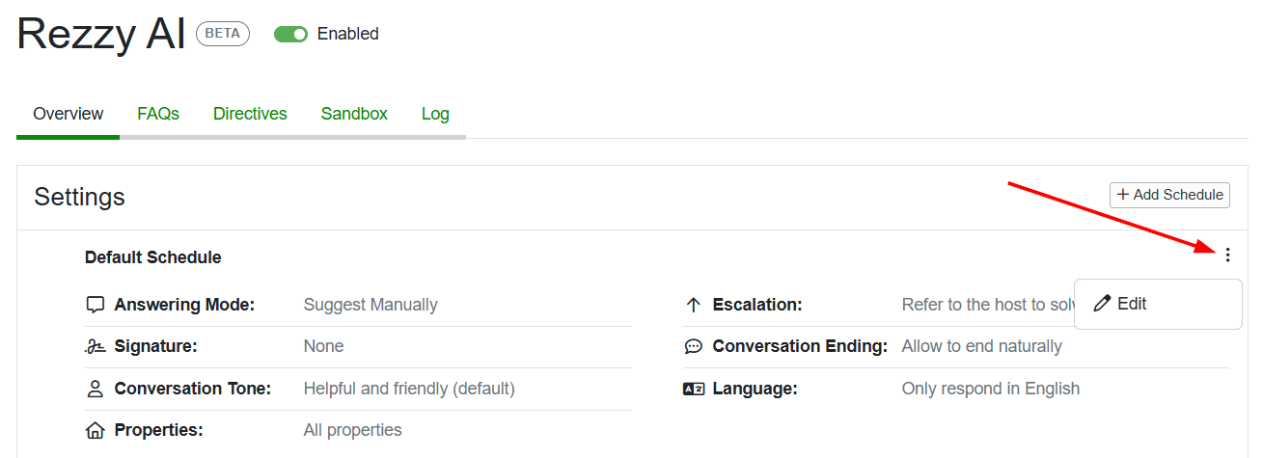Switch to the FAQs tab
The image size is (1263, 458).
[x=158, y=114]
